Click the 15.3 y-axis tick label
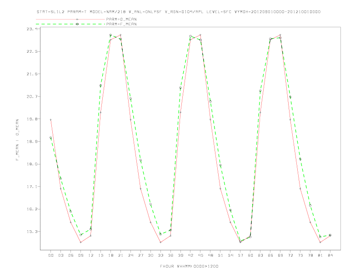Image resolution: width=360 pixels, height=278 pixels. click(x=31, y=231)
